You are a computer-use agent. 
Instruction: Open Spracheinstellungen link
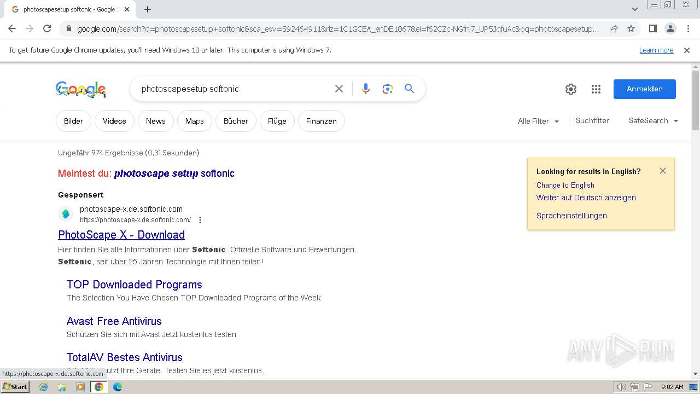[571, 216]
